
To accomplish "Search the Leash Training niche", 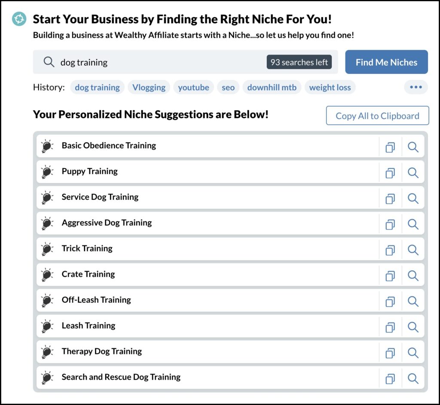I will pyautogui.click(x=413, y=327).
